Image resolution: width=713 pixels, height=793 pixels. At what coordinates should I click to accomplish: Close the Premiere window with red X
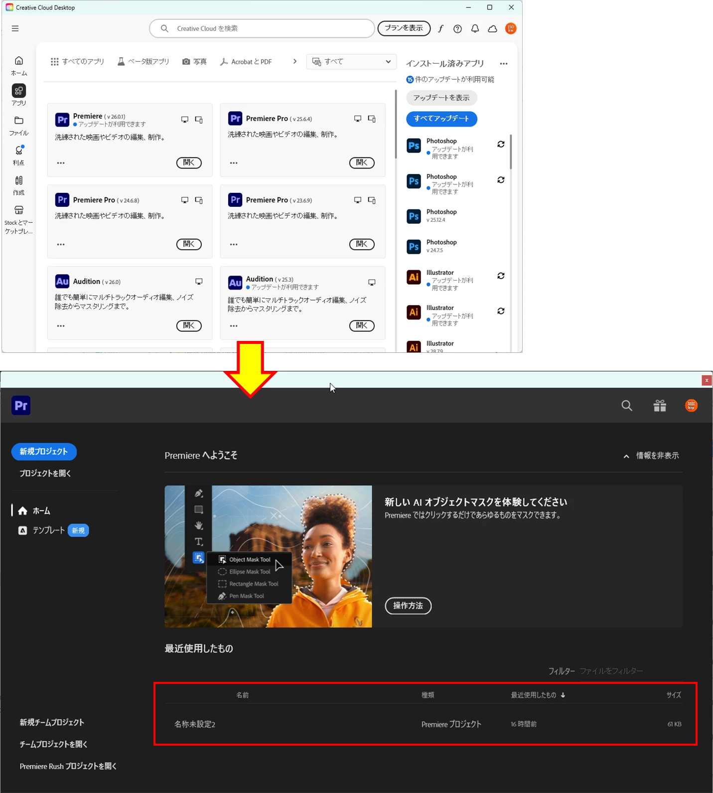(x=707, y=380)
